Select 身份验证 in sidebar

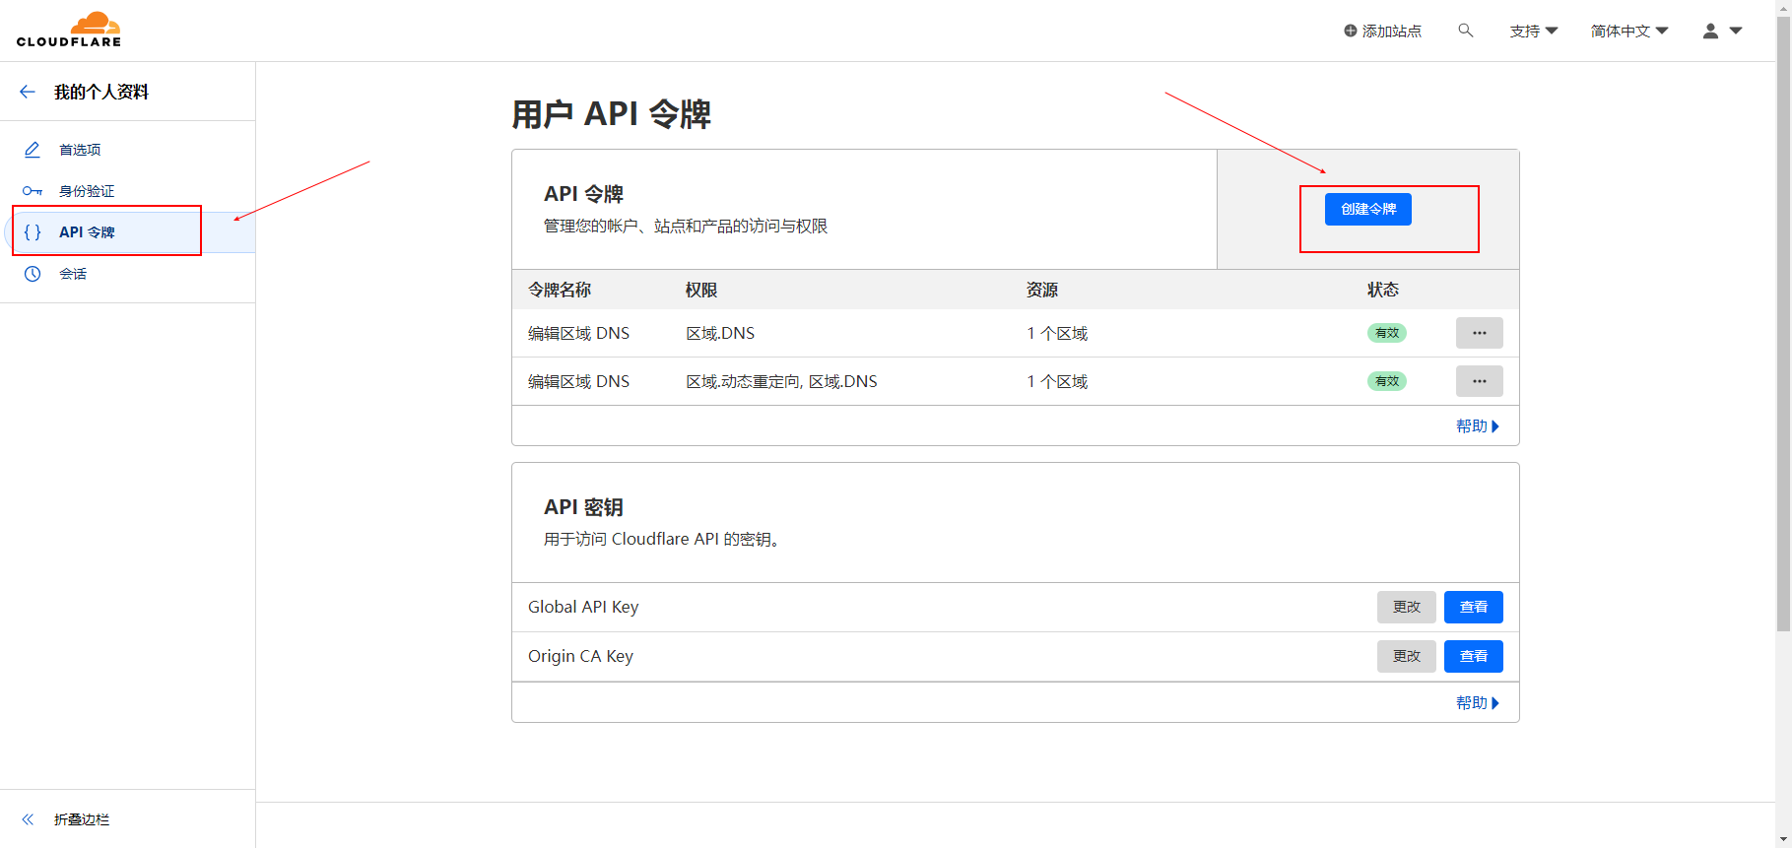87,191
